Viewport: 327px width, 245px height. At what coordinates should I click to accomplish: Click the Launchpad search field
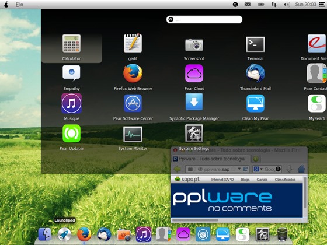tap(204, 20)
